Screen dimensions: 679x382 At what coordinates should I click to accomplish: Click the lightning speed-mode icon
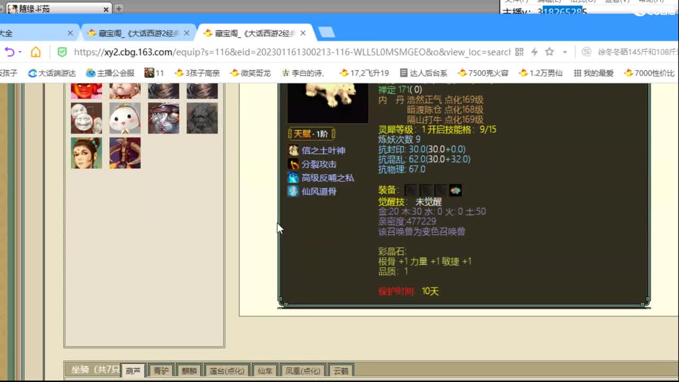534,52
